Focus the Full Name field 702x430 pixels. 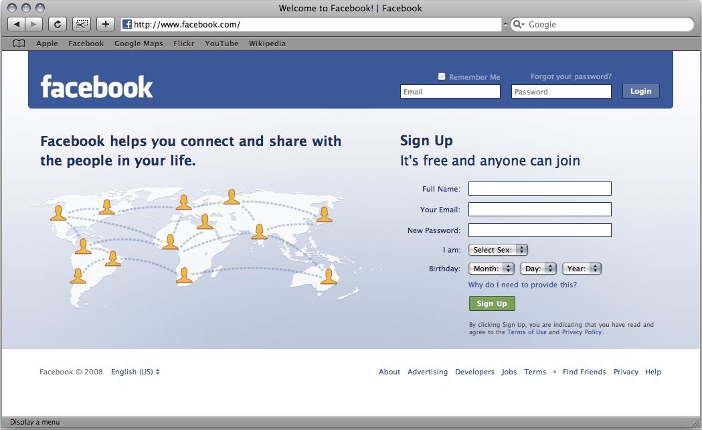[x=540, y=189]
